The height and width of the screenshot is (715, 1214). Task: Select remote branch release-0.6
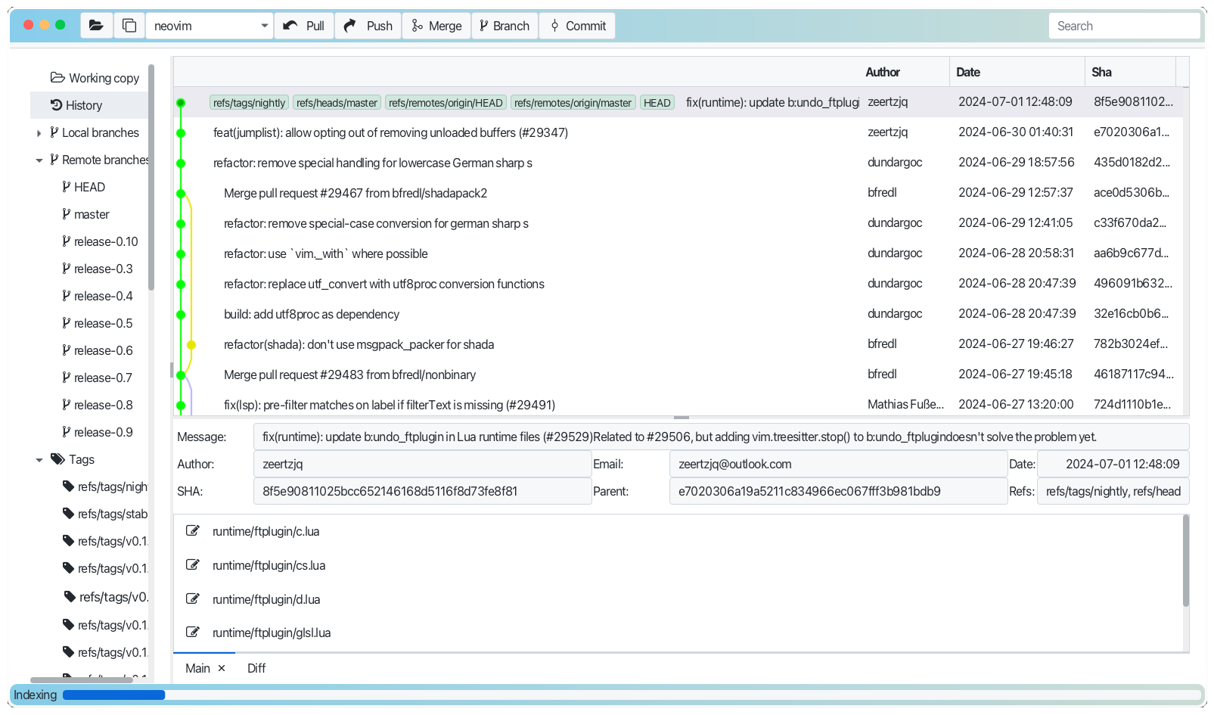[x=103, y=350]
